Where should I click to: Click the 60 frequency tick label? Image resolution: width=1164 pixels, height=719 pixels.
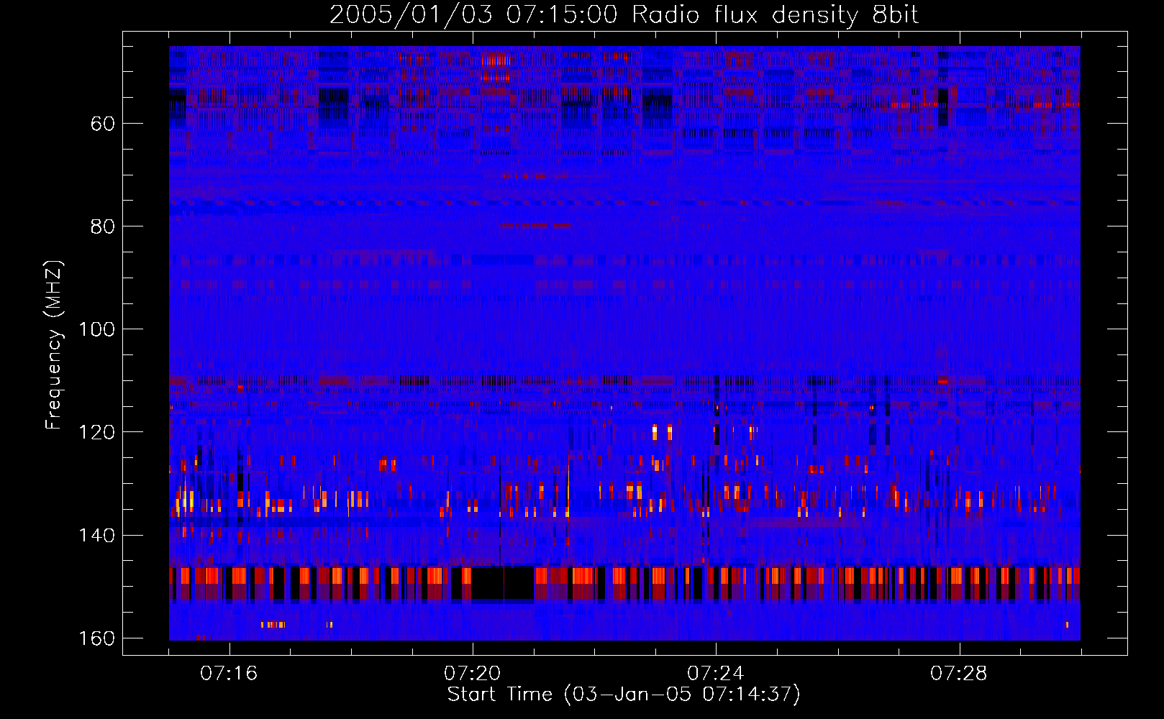(103, 124)
